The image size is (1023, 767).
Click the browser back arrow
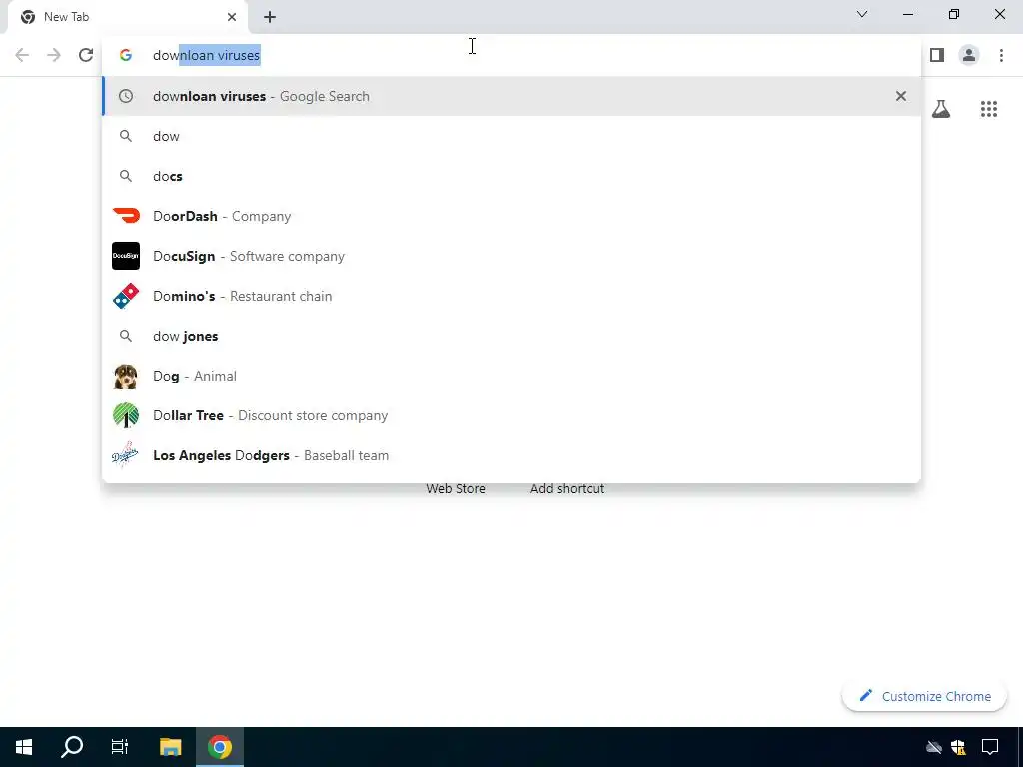(x=22, y=56)
